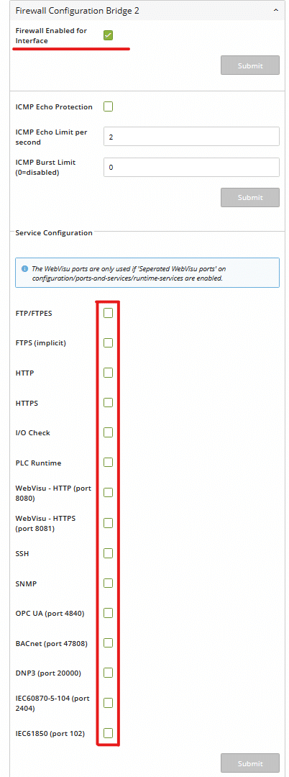The image size is (289, 777).
Task: Enable PLC Runtime checkbox
Action: 108,463
